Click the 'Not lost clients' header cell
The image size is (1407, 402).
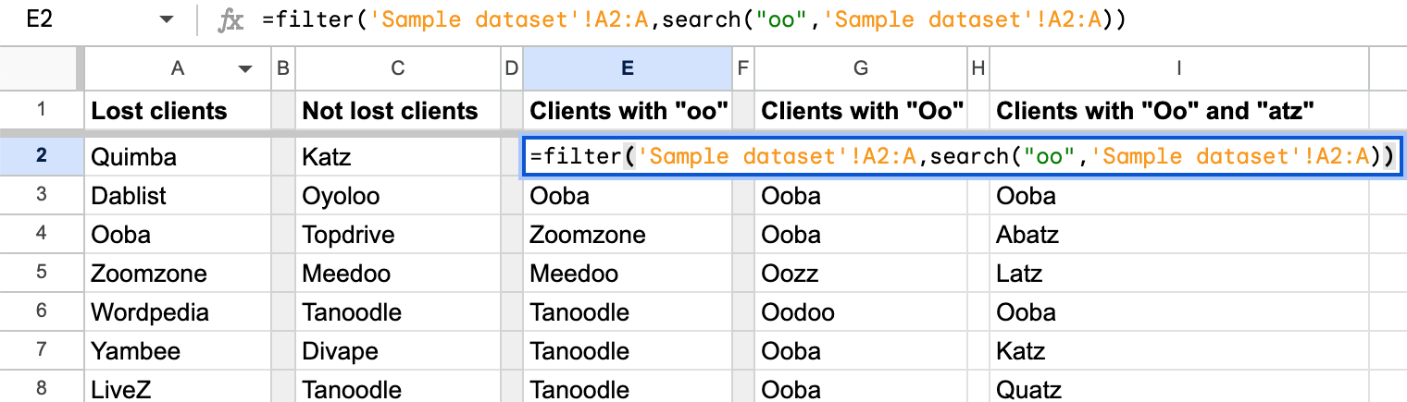pyautogui.click(x=397, y=111)
